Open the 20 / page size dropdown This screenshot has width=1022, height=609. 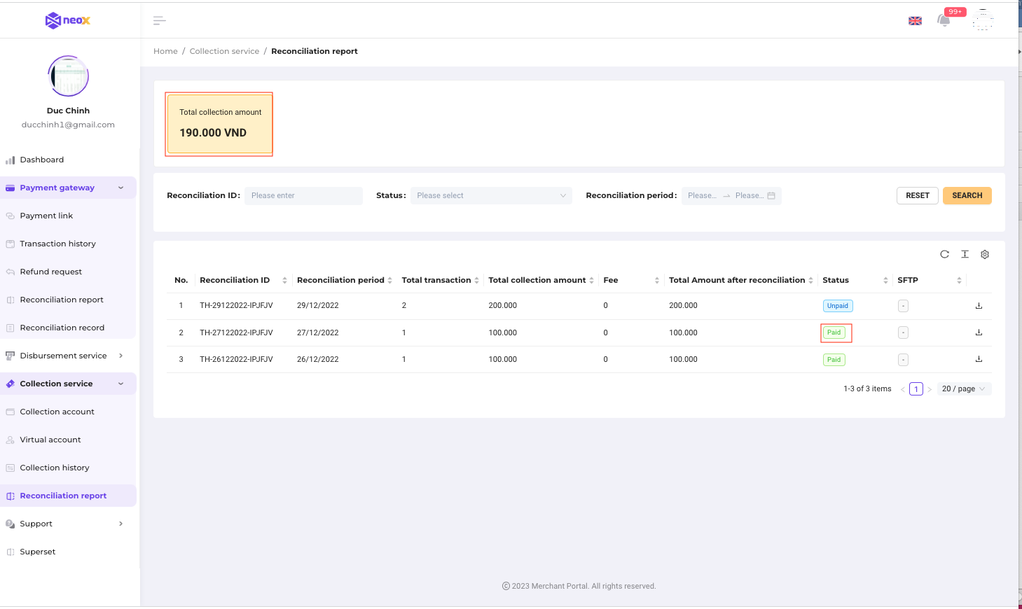click(x=963, y=389)
